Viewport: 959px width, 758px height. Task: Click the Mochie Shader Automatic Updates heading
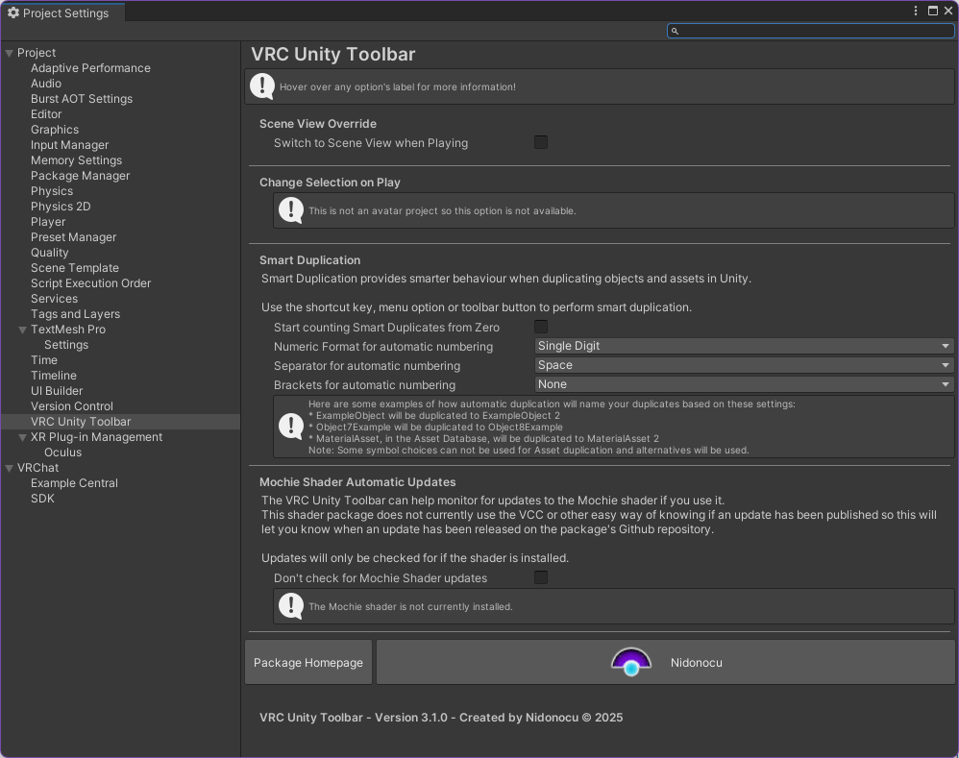click(x=357, y=481)
